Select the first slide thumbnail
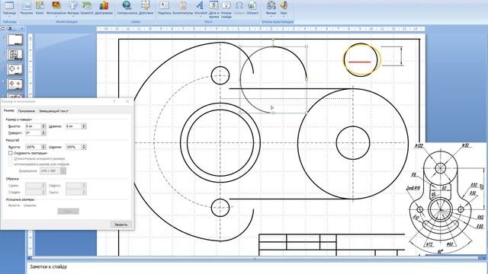The height and width of the screenshot is (274, 488). (15, 40)
